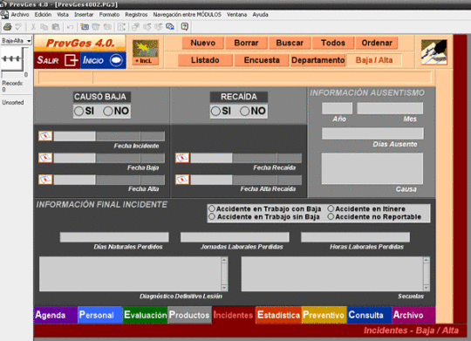Select SI under Causó Baja
Image resolution: width=471 pixels, height=341 pixels.
[x=79, y=111]
